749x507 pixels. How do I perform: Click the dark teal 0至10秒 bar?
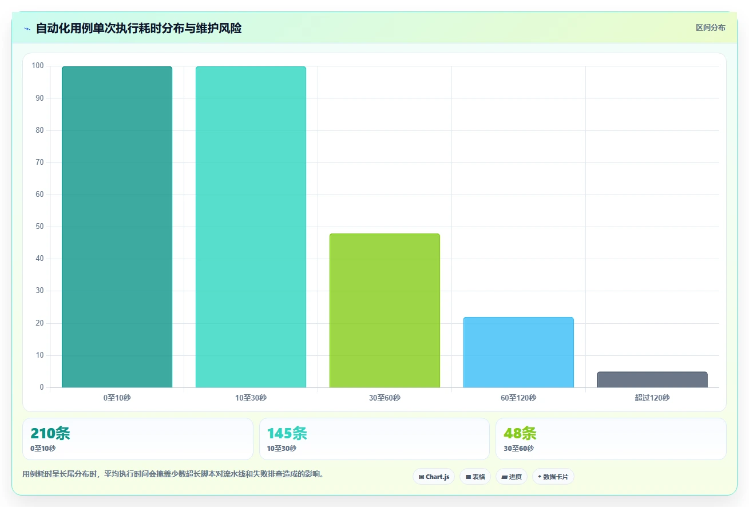coord(117,227)
